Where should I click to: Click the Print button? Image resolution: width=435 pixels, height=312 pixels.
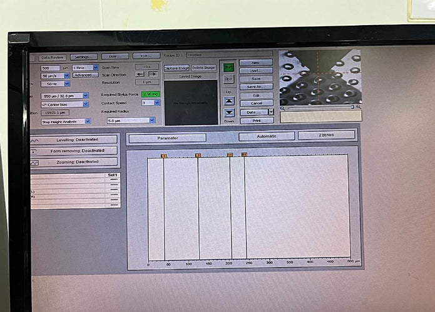pos(257,121)
